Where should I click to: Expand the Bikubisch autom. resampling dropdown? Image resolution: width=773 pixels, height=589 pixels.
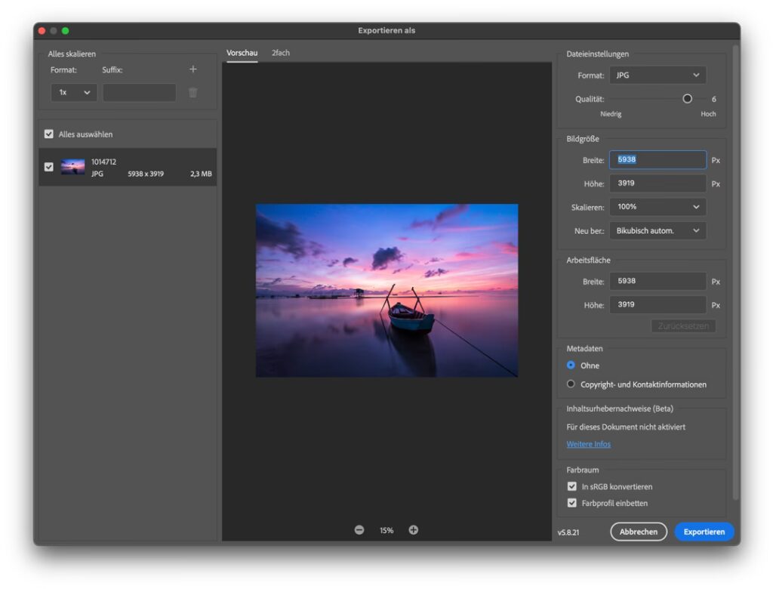click(658, 230)
